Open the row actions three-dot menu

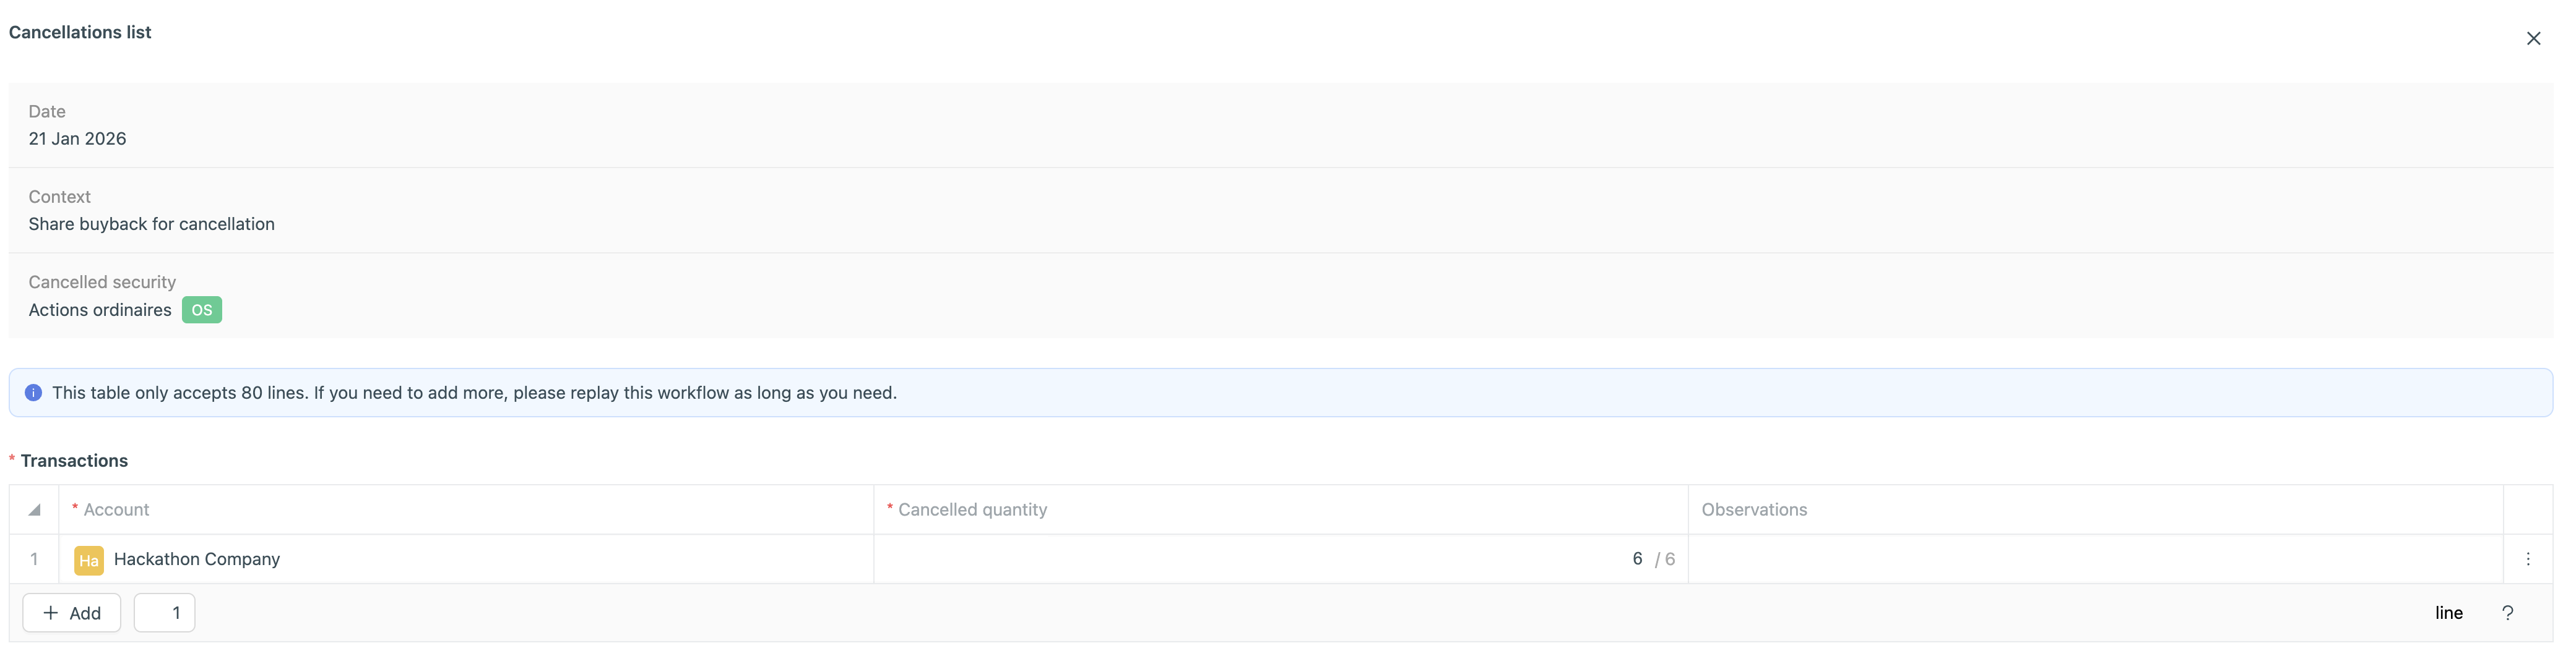point(2527,559)
